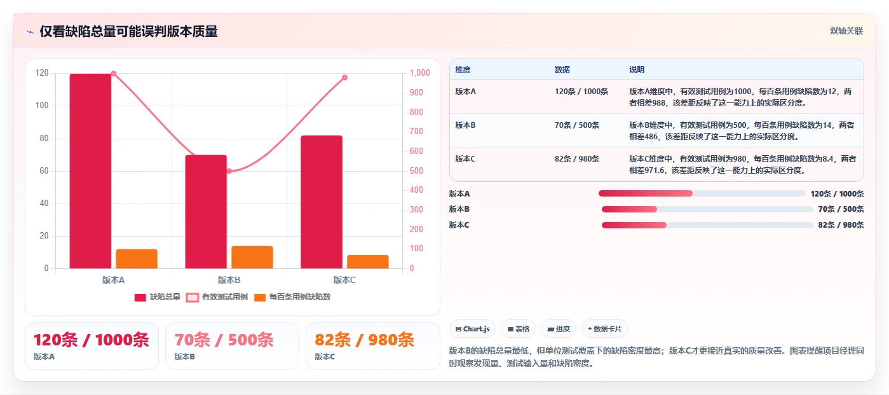
Task: Click the 版本A x-axis label
Action: (x=114, y=280)
